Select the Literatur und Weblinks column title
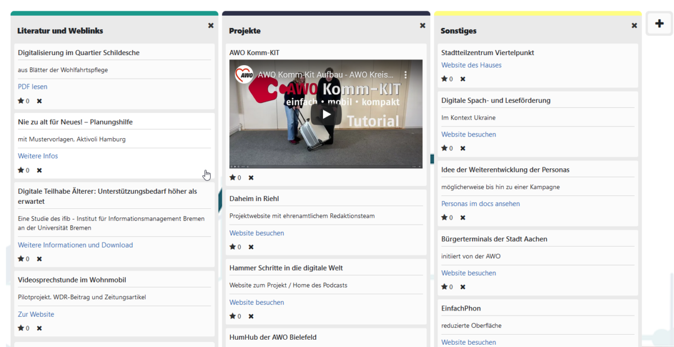674x347 pixels. [60, 31]
